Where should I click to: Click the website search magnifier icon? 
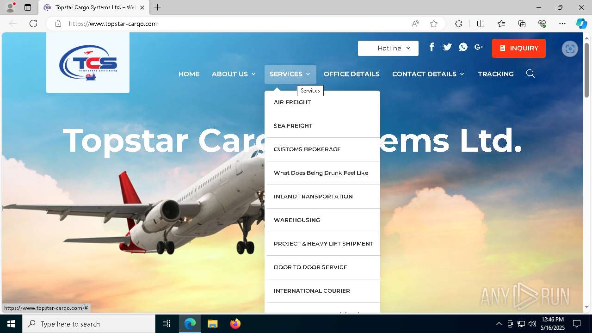click(x=530, y=74)
